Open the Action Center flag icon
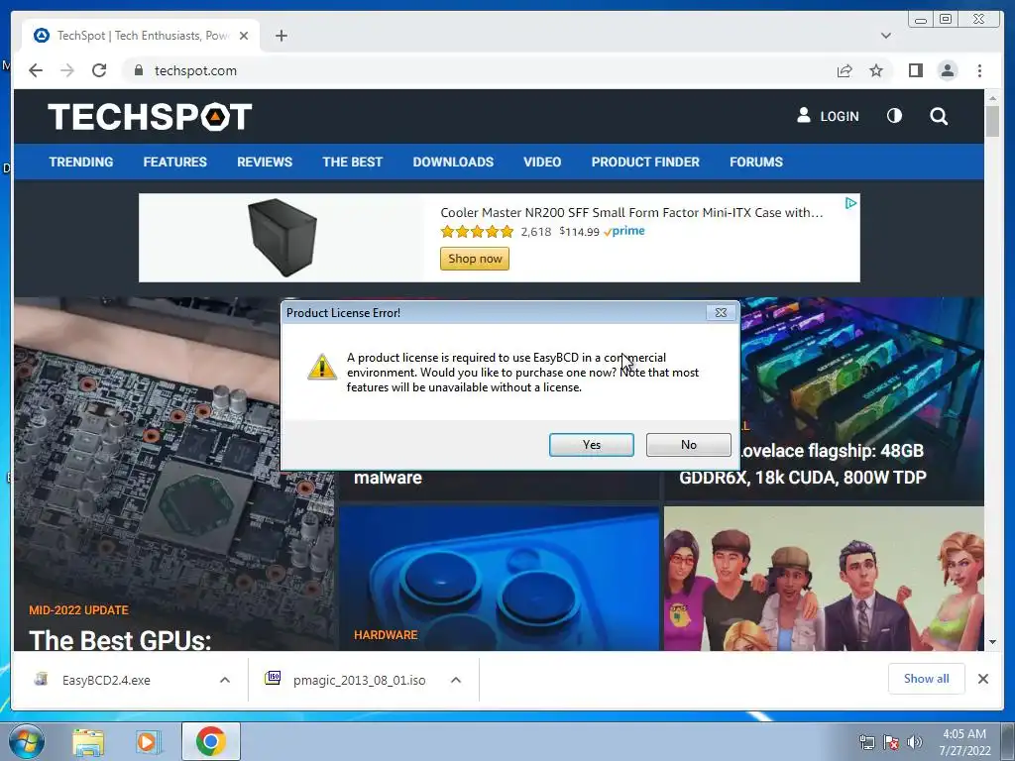Viewport: 1015px width, 761px height. [891, 743]
